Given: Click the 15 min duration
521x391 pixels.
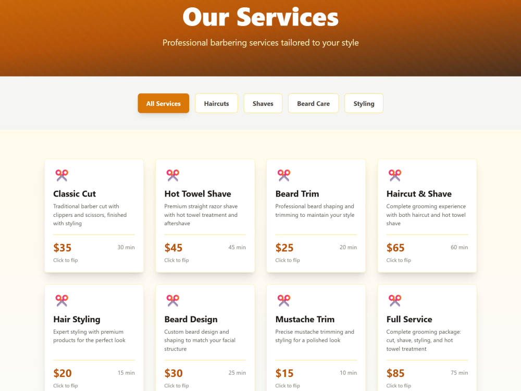Looking at the screenshot, I should pyautogui.click(x=126, y=373).
